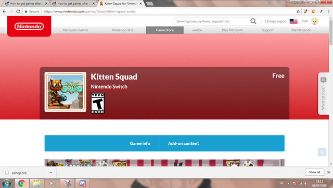Click the browser back arrow

(x=5, y=11)
